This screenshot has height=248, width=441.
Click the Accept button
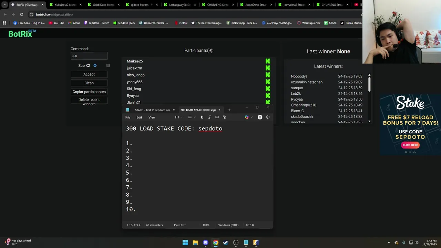click(x=89, y=74)
